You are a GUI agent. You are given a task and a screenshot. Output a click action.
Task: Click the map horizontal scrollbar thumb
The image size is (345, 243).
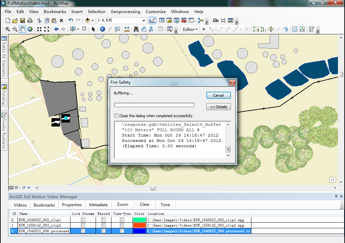tap(153, 188)
